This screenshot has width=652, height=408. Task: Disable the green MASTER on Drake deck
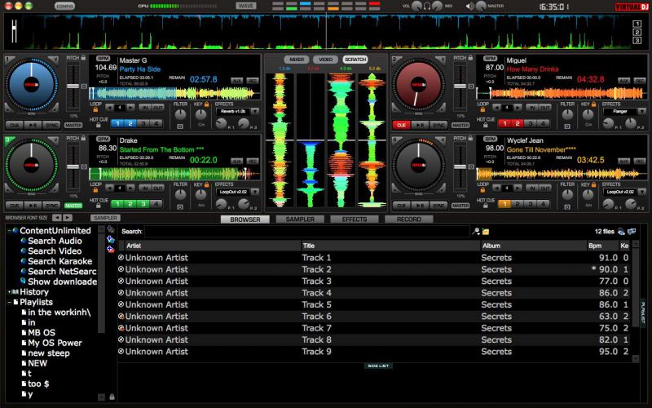73,206
